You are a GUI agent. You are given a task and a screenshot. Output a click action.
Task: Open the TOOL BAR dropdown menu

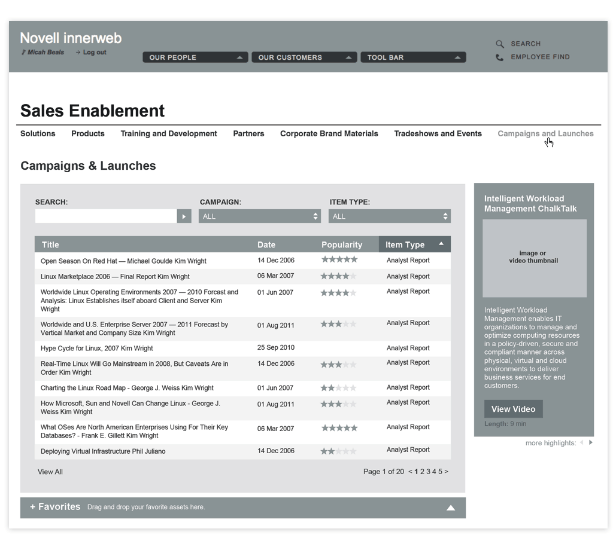pos(413,57)
